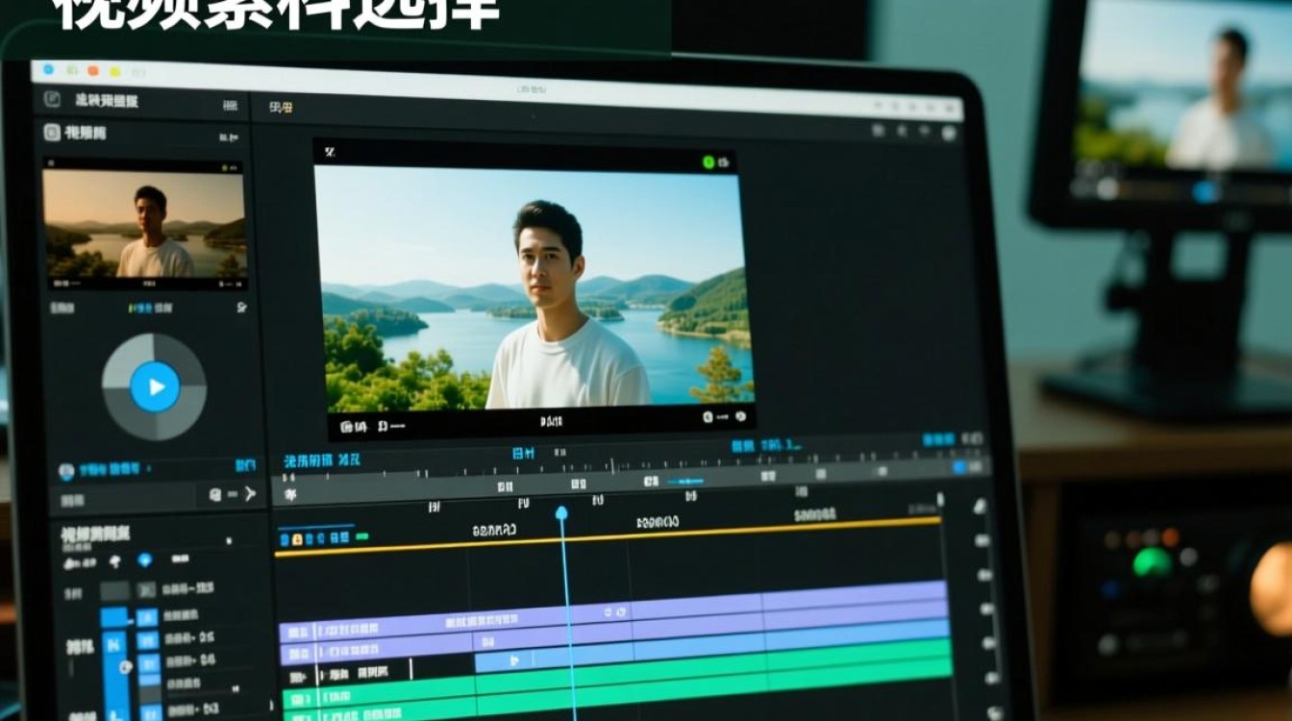
Task: Click the small blue slider in the timeline toolbar
Action: pyautogui.click(x=685, y=481)
